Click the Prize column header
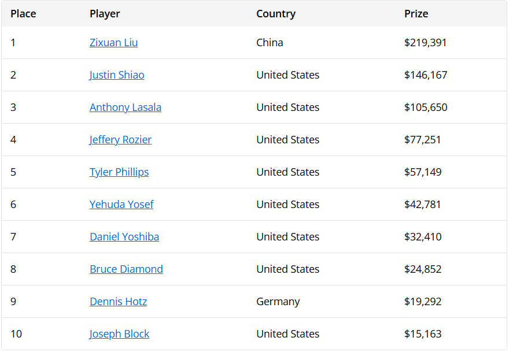 coord(416,14)
